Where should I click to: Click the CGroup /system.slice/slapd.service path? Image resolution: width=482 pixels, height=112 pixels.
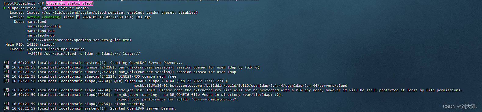tap(56, 49)
